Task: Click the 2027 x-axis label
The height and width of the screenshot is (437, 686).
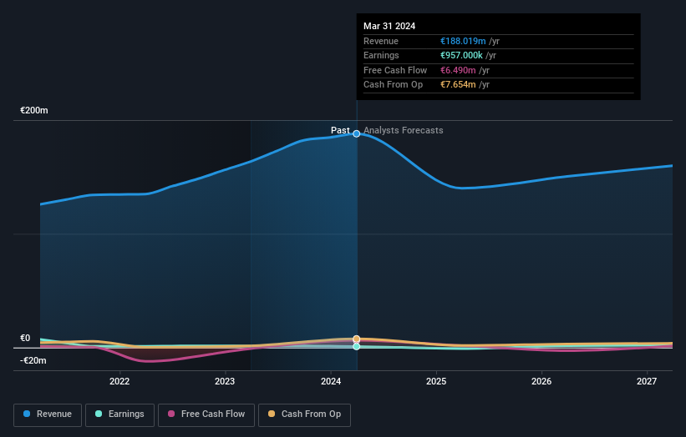Action: tap(647, 381)
